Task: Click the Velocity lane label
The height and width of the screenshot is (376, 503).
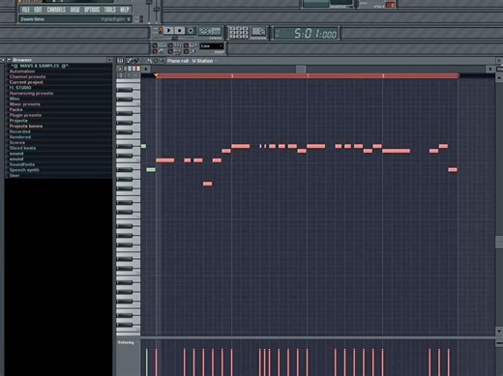Action: (126, 342)
